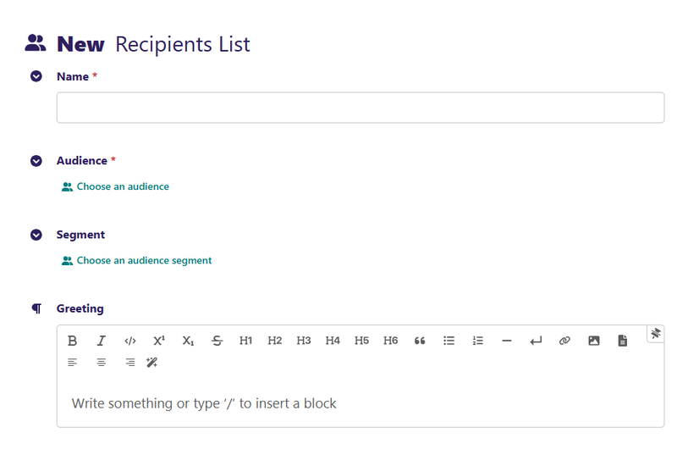Collapse the Name field section
This screenshot has width=677, height=466.
tap(36, 76)
